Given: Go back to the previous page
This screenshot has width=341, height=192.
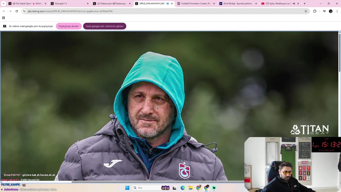Looking at the screenshot, I should pos(4,11).
